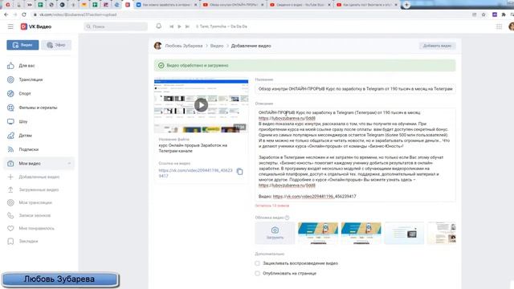Image resolution: width=514 pixels, height=289 pixels.
Task: Click the Добавить видео button
Action: point(437,46)
